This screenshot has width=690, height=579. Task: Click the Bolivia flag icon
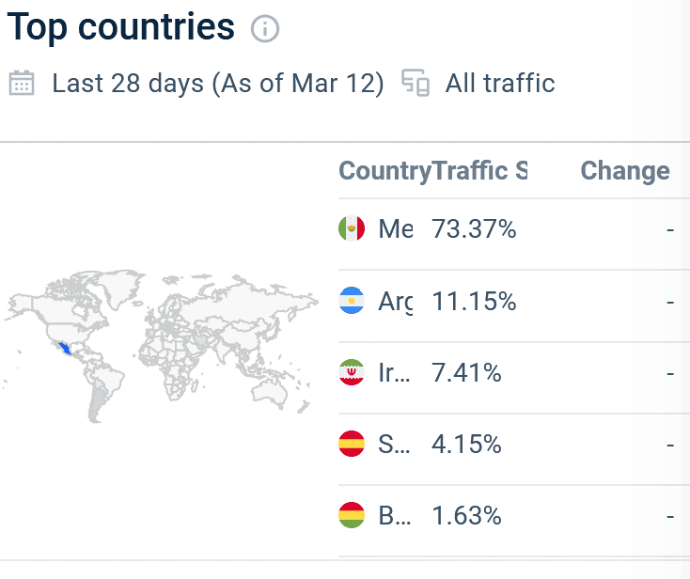pos(352,515)
